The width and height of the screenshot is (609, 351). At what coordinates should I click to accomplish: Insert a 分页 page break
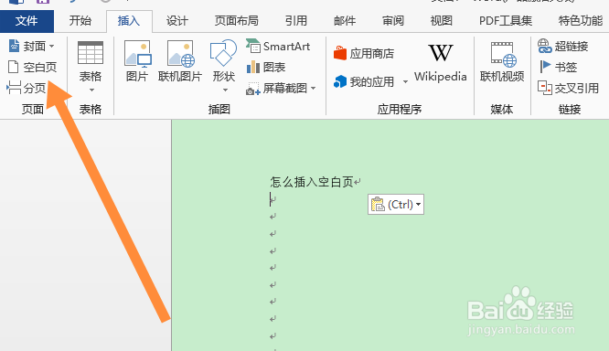click(27, 88)
